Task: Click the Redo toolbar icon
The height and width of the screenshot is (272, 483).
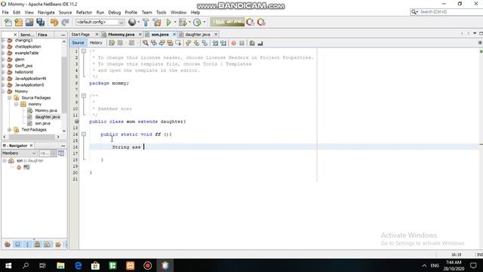Action: [65, 22]
